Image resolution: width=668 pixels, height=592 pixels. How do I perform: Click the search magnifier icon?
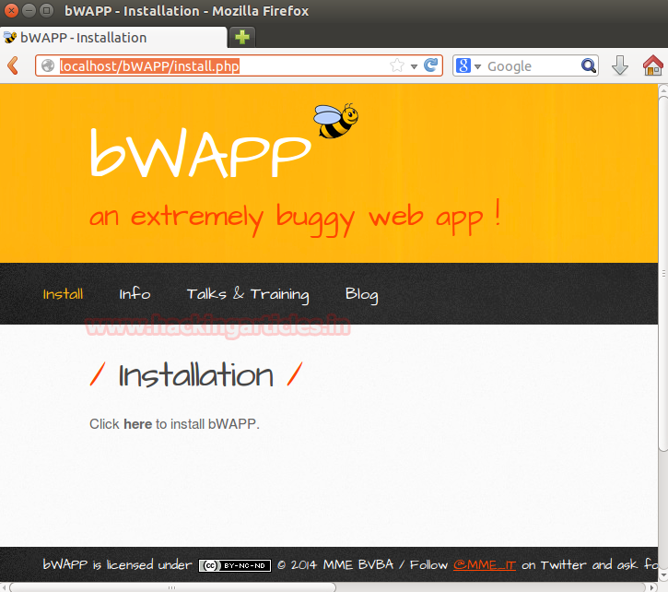tap(589, 65)
